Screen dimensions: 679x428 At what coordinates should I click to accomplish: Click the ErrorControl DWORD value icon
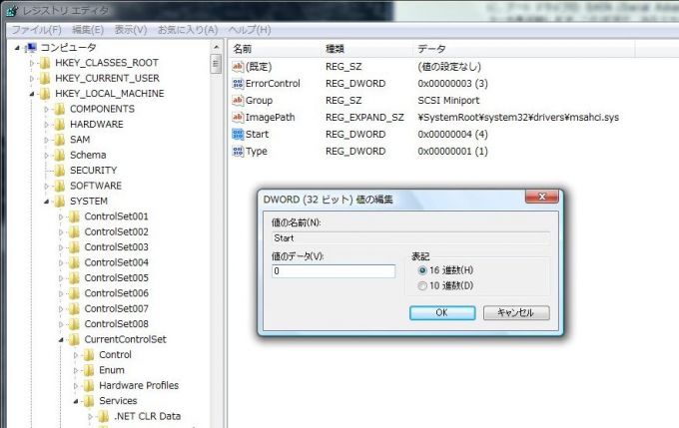pos(238,84)
